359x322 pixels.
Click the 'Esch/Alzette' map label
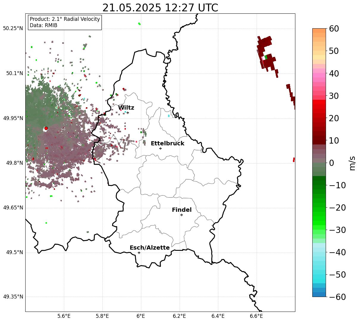150,248
